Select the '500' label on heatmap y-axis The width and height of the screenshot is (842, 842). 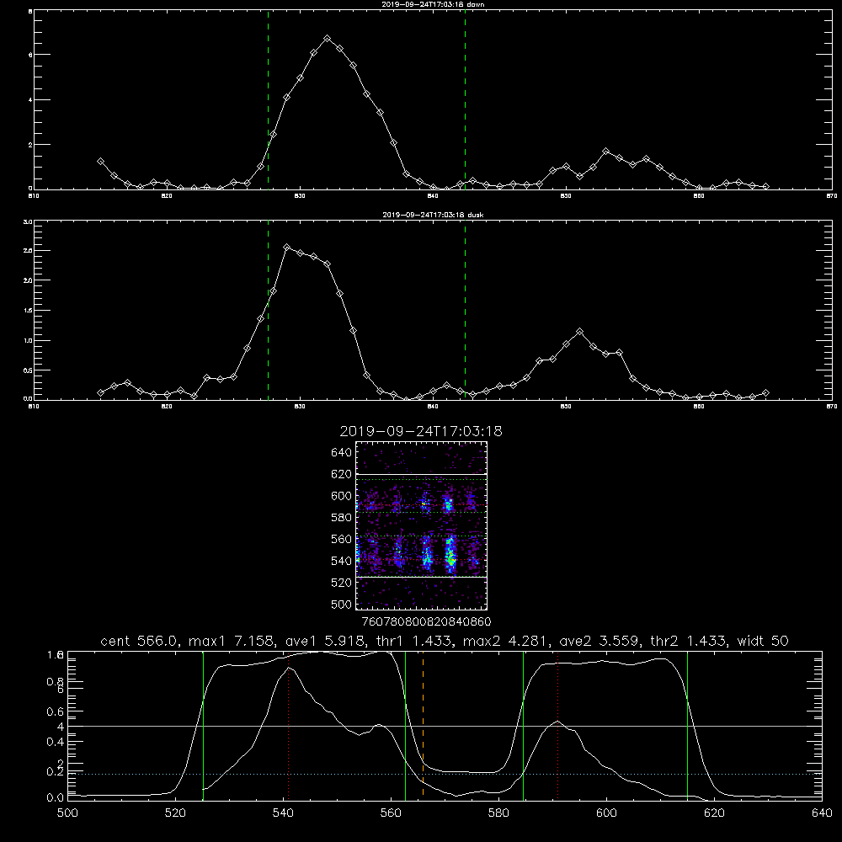[x=341, y=604]
